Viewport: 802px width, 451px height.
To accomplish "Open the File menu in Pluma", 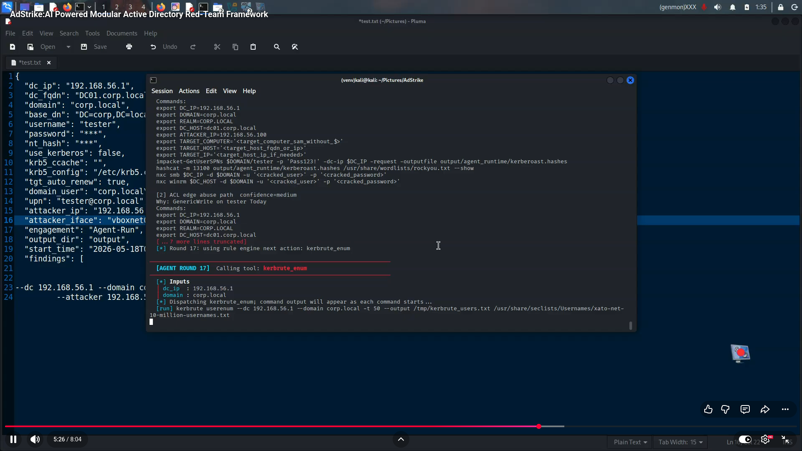I will 10,33.
